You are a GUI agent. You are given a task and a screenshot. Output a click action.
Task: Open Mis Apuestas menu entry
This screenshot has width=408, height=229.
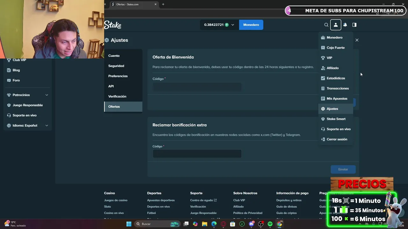pyautogui.click(x=336, y=99)
